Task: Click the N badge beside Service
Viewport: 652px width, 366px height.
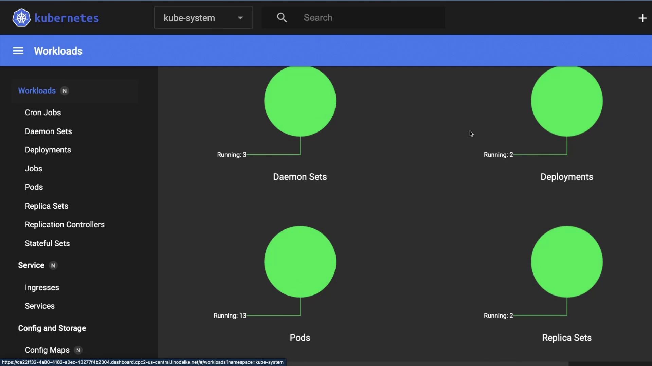Action: point(53,266)
